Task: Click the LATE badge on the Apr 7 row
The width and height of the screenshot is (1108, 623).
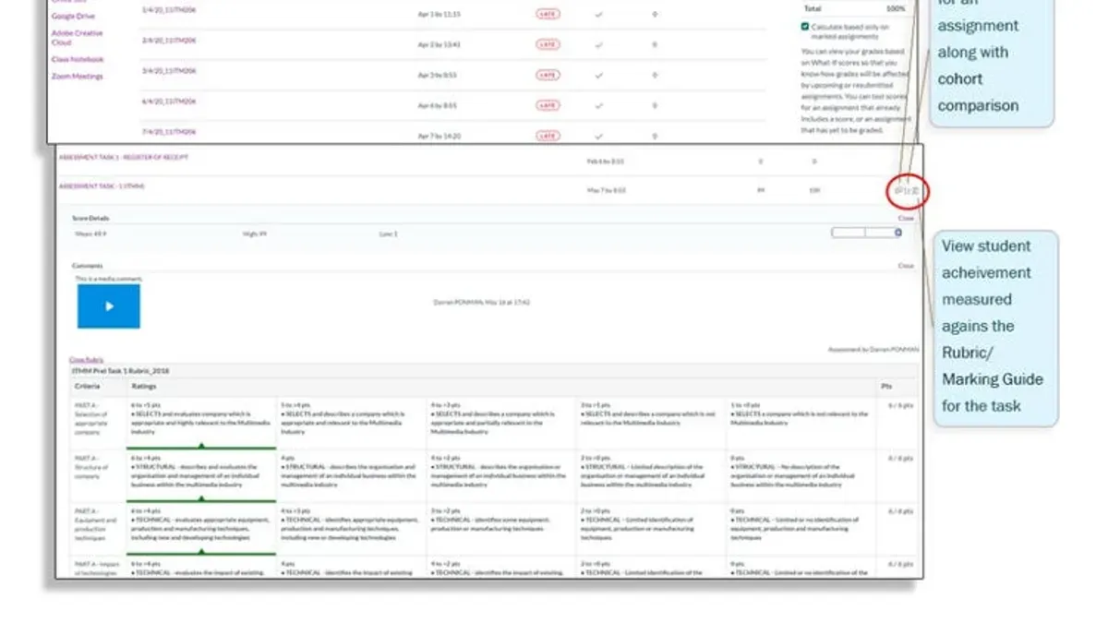Action: click(x=548, y=136)
